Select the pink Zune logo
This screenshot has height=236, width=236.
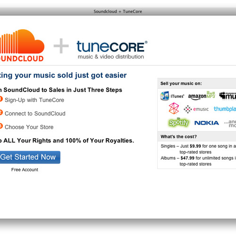[174, 109]
